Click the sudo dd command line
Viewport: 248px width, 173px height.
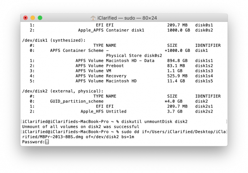pyautogui.click(x=124, y=134)
